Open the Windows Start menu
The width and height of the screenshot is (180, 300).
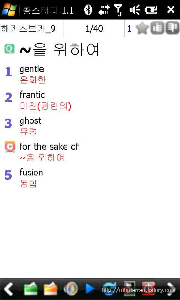click(x=9, y=9)
